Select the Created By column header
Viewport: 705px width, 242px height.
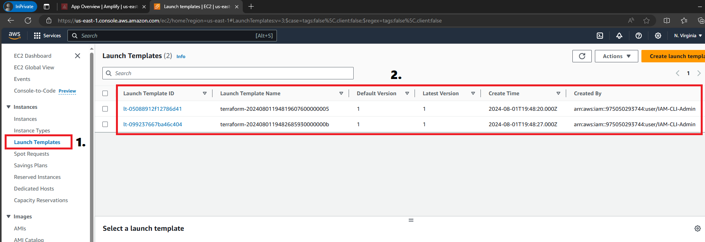click(587, 93)
